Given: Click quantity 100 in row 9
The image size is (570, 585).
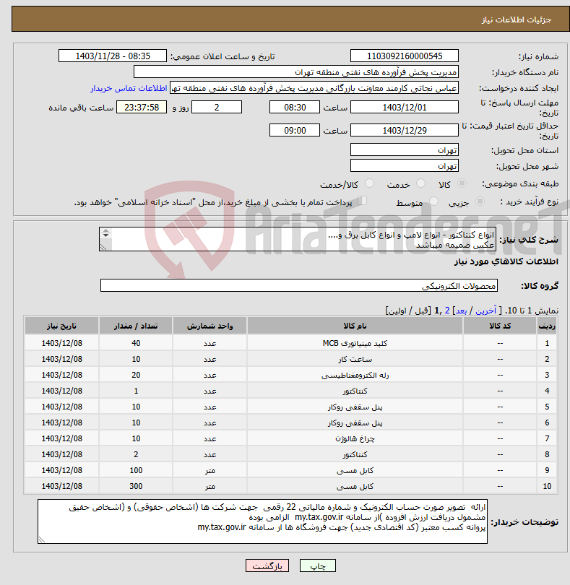Looking at the screenshot, I should coord(136,471).
